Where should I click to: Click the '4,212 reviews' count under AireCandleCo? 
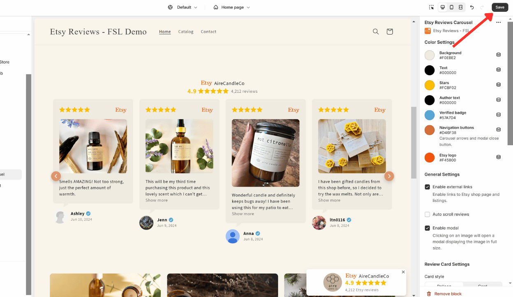coord(244,91)
